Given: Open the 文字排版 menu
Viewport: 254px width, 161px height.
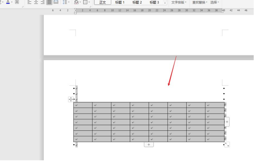Looking at the screenshot, I should point(179,2).
